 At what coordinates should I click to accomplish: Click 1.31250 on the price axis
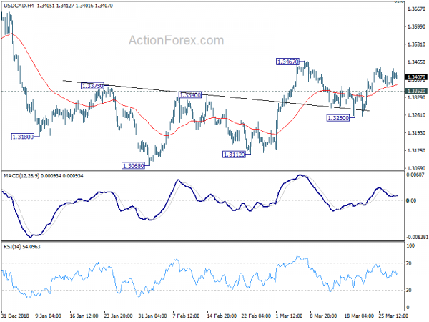pyautogui.click(x=416, y=150)
